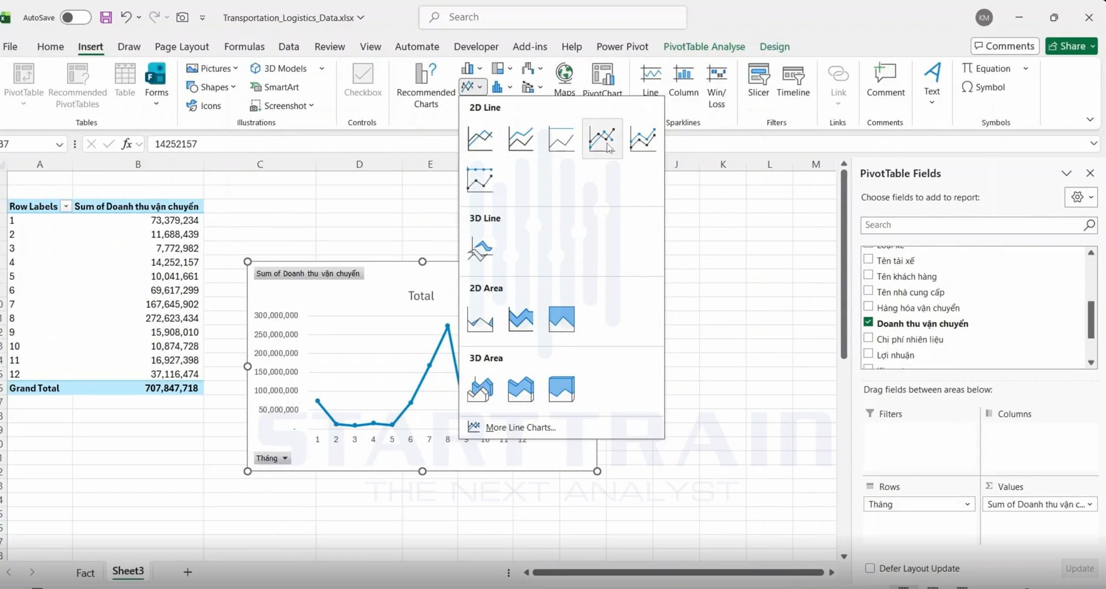Open Row Labels filter dropdown
This screenshot has height=589, width=1106.
(66, 206)
